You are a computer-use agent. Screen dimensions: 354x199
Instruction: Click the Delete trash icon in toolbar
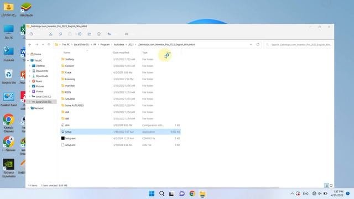click(x=99, y=34)
